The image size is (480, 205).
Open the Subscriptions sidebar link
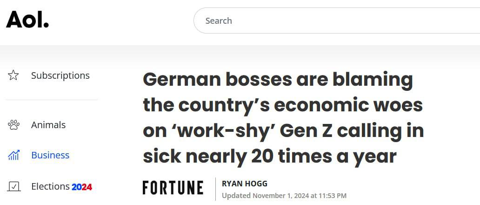pyautogui.click(x=60, y=75)
